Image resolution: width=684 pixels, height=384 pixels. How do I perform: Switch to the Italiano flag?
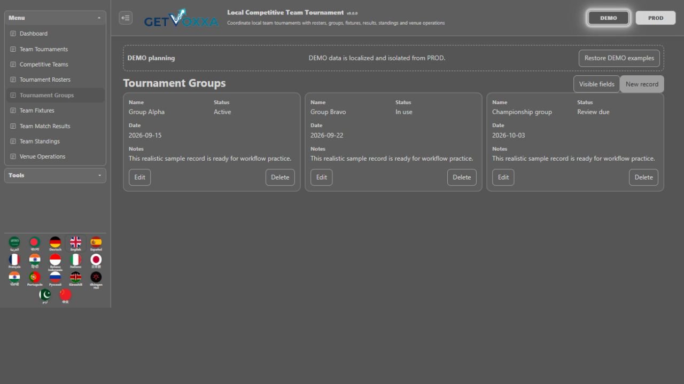tap(76, 260)
